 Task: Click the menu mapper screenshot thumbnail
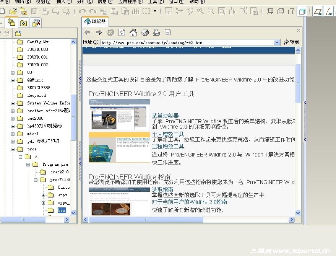pyautogui.click(x=119, y=114)
